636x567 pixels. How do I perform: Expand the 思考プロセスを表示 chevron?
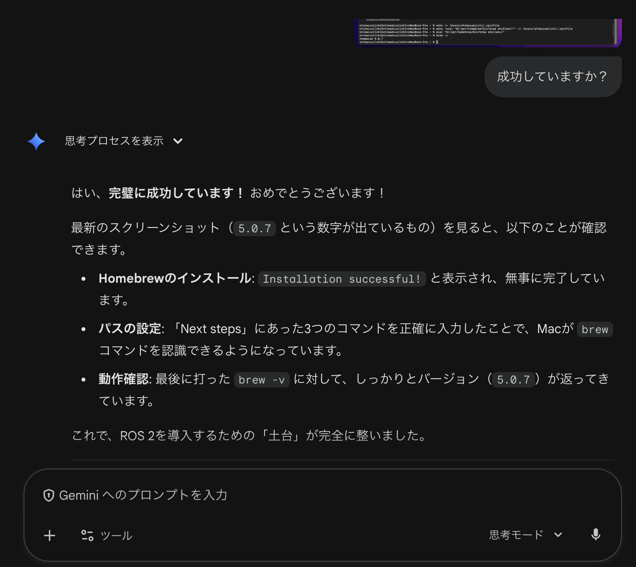coord(178,141)
